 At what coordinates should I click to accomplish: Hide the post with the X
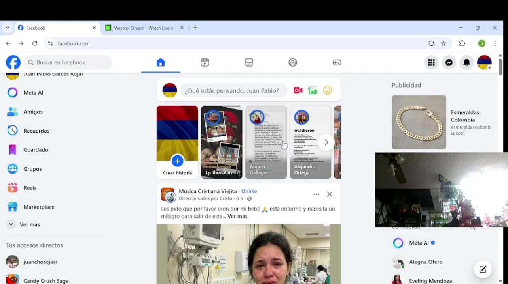pyautogui.click(x=330, y=194)
